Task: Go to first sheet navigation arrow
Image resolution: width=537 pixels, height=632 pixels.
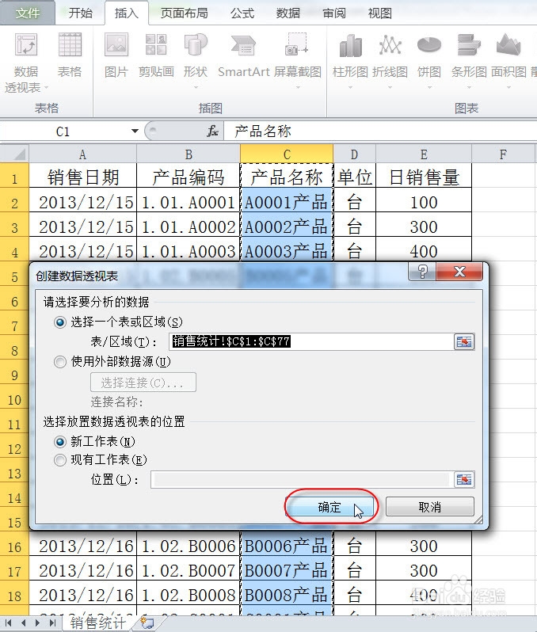Action: click(x=9, y=623)
